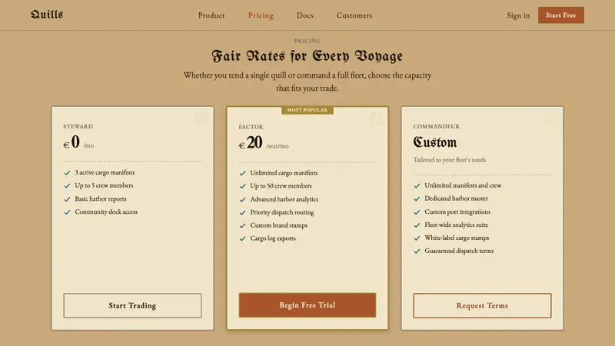Image resolution: width=615 pixels, height=346 pixels.
Task: Click the 'Up to 50 crew members' text
Action: tap(281, 185)
